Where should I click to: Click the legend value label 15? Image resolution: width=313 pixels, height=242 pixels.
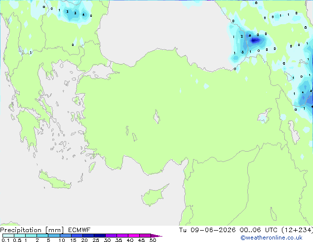73,240
